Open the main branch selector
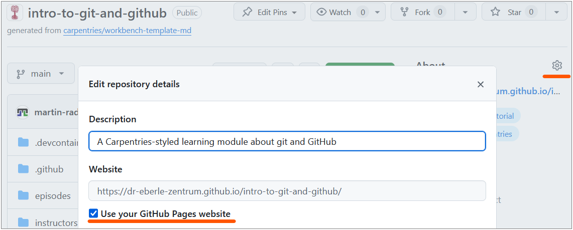The height and width of the screenshot is (230, 573). (41, 73)
